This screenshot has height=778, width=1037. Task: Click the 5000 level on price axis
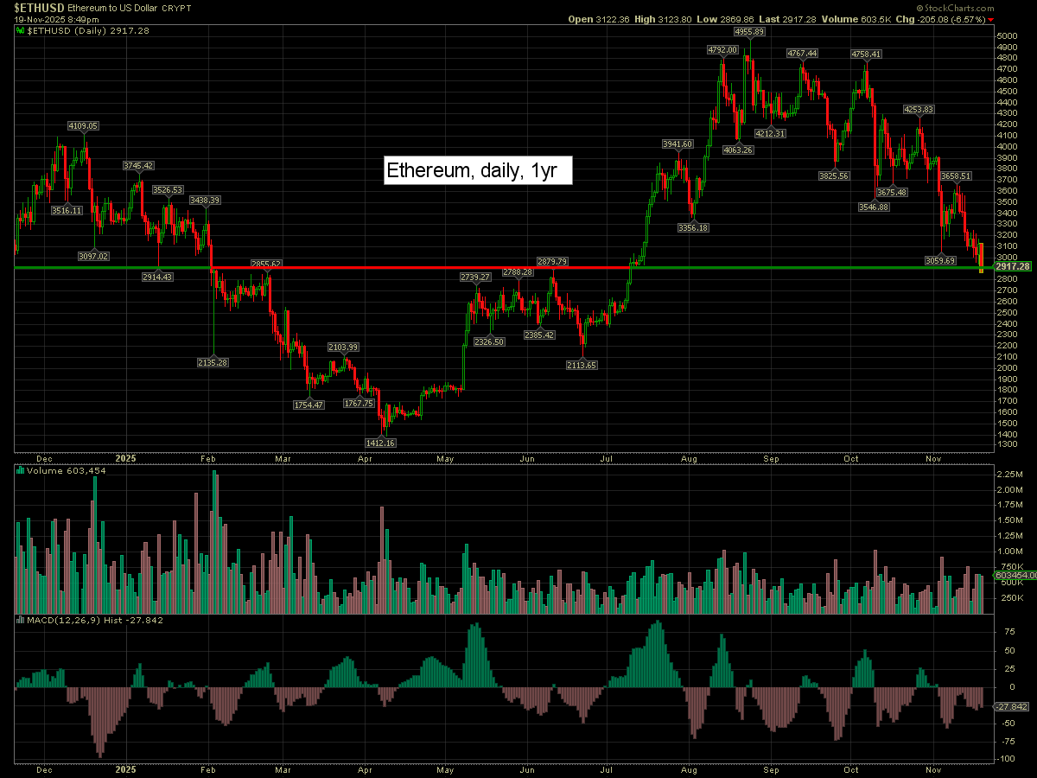(x=1008, y=35)
